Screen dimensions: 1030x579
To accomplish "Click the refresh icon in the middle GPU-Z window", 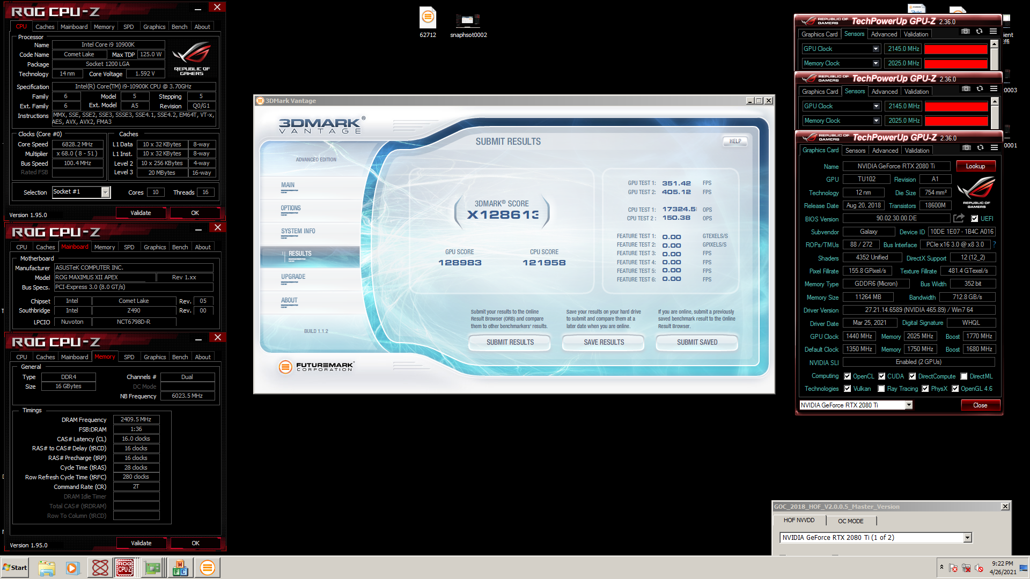I will pyautogui.click(x=980, y=89).
